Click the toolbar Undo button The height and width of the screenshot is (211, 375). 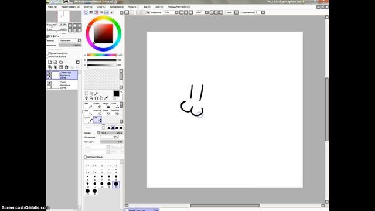point(127,12)
